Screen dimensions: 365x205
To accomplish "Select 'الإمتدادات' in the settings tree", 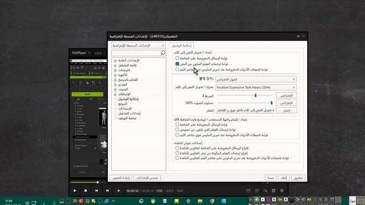I will [125, 109].
